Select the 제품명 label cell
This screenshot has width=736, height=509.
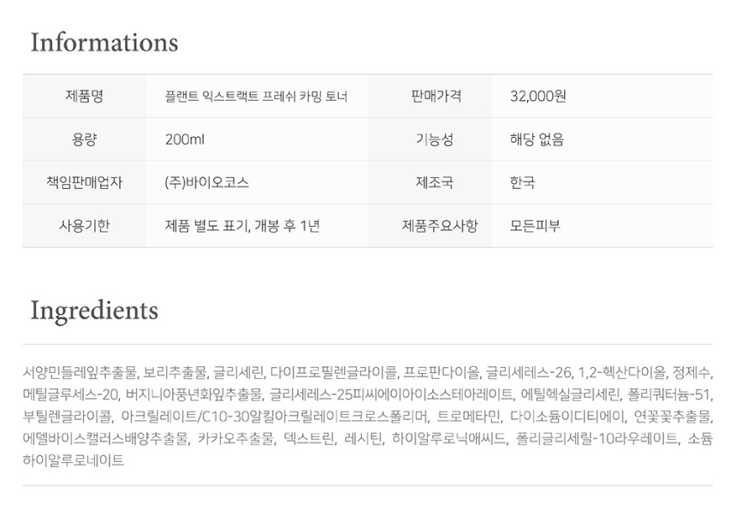(84, 96)
